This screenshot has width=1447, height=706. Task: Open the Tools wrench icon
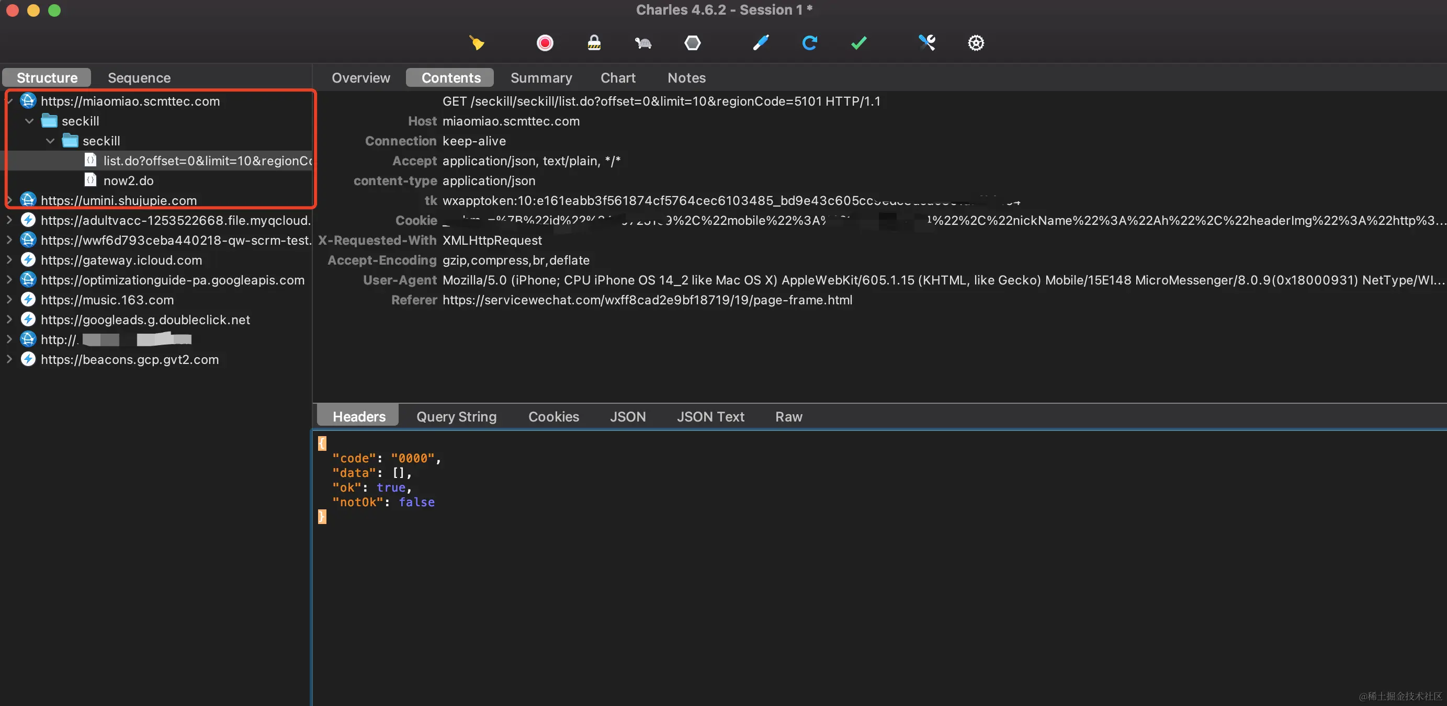(927, 43)
